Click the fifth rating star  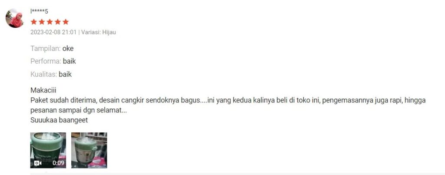[66, 22]
